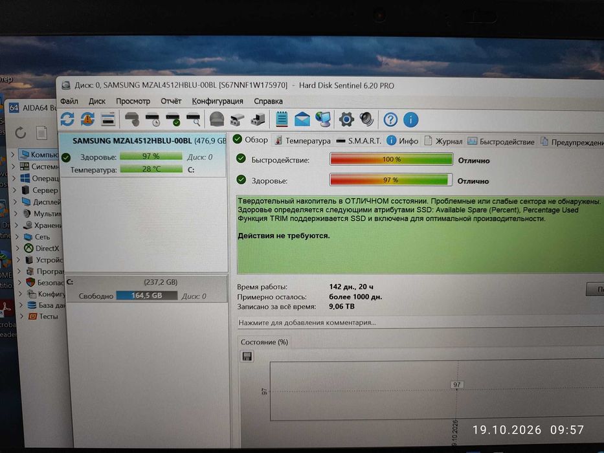The image size is (604, 453).
Task: Click the floppy save icon above the chart
Action: tap(247, 356)
